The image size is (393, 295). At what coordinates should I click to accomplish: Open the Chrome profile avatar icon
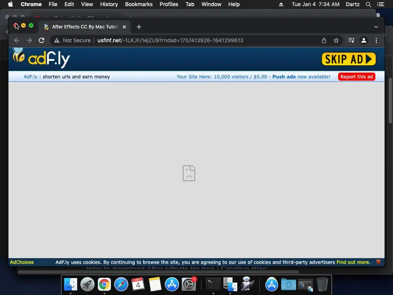click(364, 40)
